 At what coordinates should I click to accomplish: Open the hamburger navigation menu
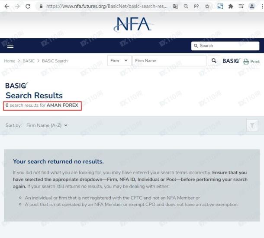tap(10, 46)
